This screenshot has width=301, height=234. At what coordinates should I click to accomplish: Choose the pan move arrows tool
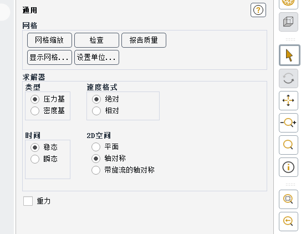point(288,100)
